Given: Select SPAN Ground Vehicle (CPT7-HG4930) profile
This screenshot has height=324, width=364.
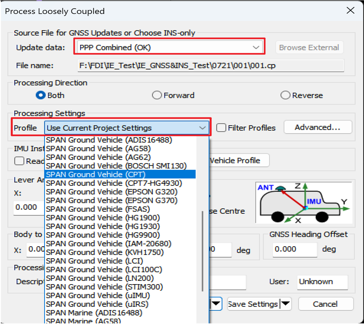Looking at the screenshot, I should pyautogui.click(x=120, y=183).
